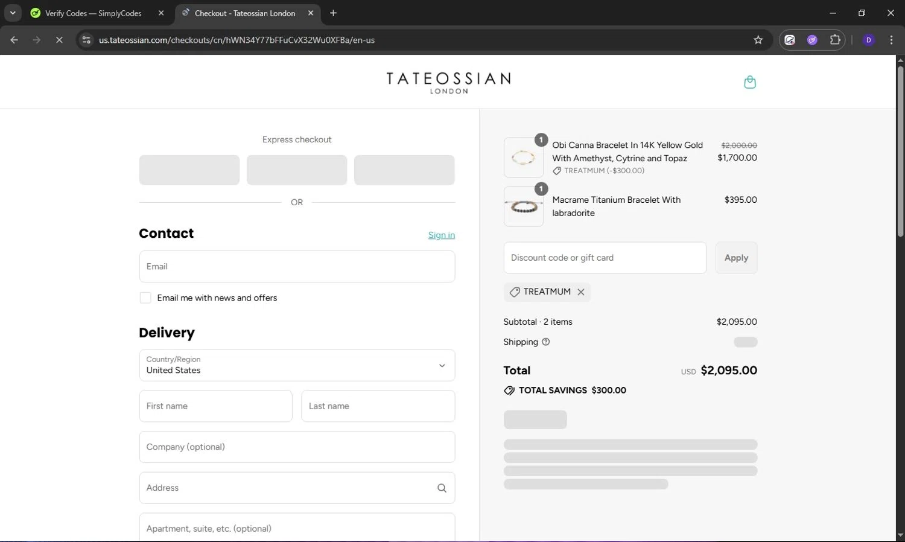The image size is (905, 542).
Task: Stop page loading in browser toolbar
Action: (x=59, y=40)
